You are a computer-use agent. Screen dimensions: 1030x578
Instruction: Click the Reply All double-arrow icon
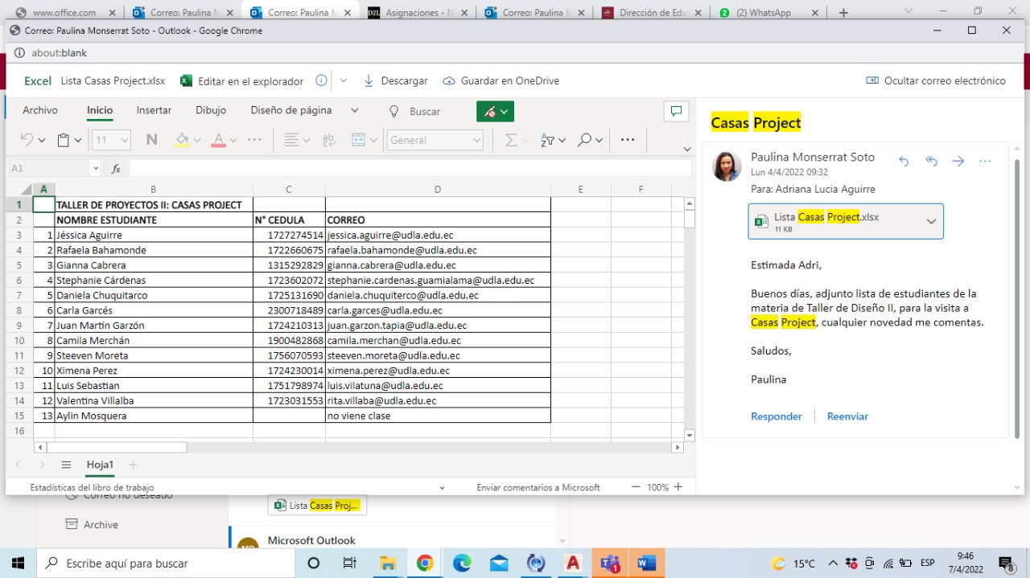tap(931, 162)
